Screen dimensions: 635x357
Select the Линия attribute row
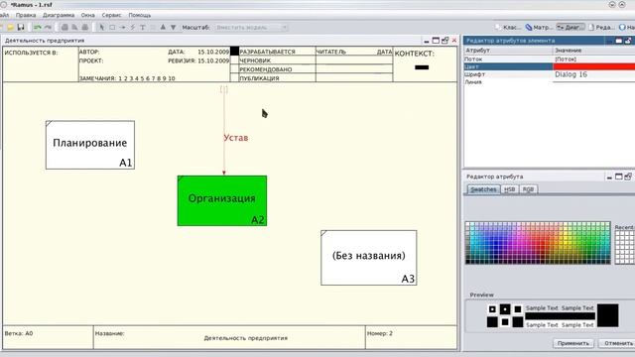pos(549,82)
